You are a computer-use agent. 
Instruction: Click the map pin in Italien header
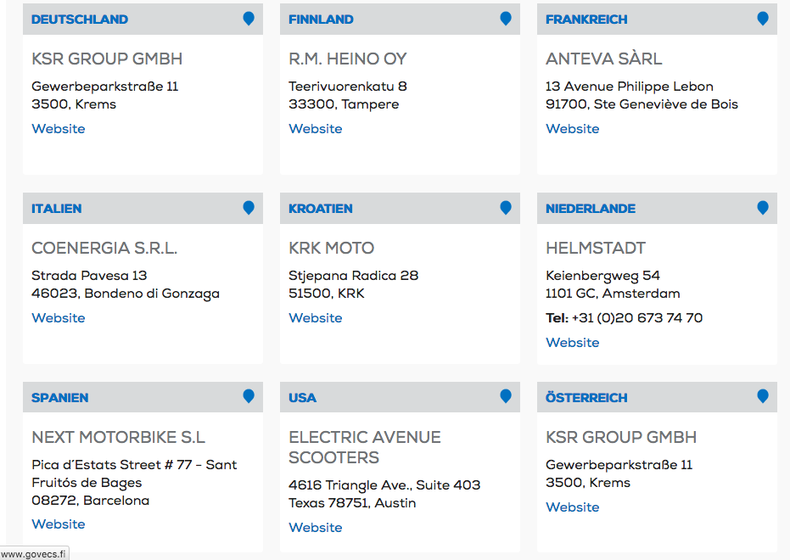(249, 208)
